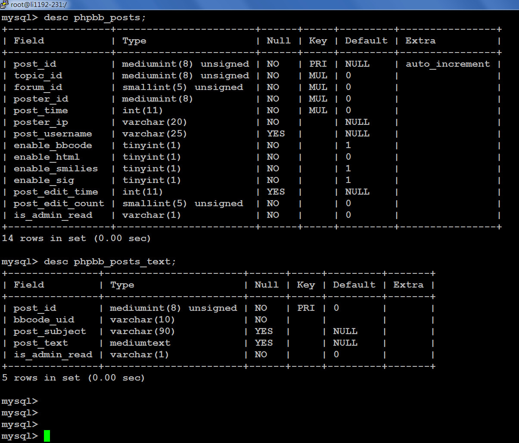
Task: Click the YES null value of post_username
Action: [x=276, y=134]
